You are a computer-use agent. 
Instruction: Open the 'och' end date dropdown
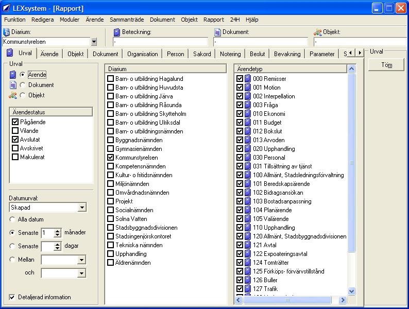81,273
